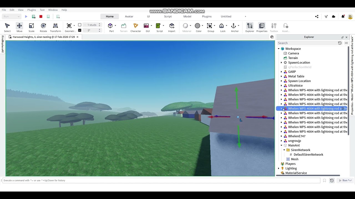Open the sparkle Assistant icon
The image size is (355, 199).
[x=326, y=17]
